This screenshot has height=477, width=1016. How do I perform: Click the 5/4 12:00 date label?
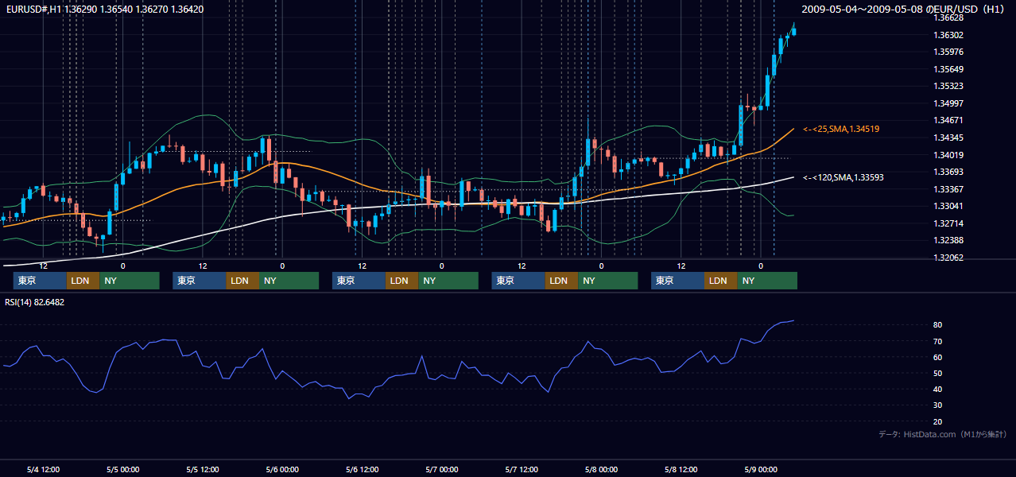click(x=43, y=469)
